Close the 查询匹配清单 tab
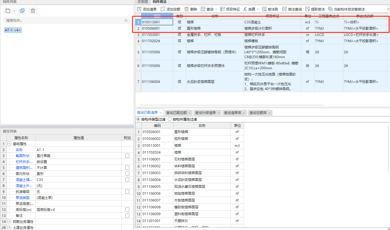 [x=161, y=113]
